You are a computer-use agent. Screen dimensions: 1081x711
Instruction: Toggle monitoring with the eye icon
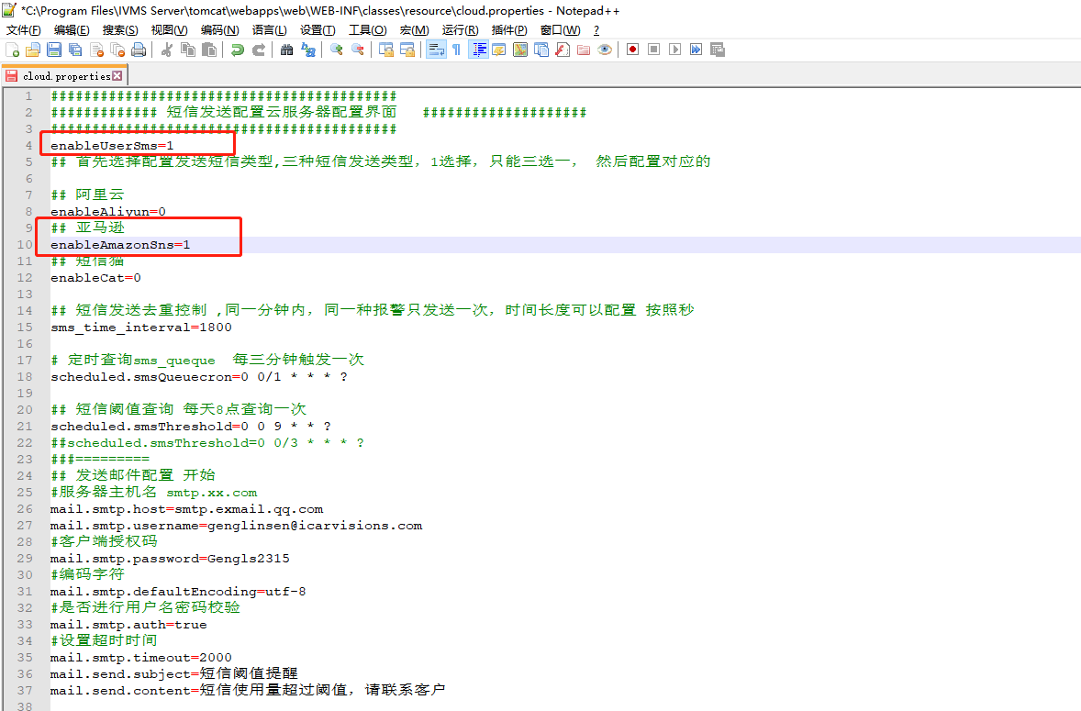pos(605,50)
